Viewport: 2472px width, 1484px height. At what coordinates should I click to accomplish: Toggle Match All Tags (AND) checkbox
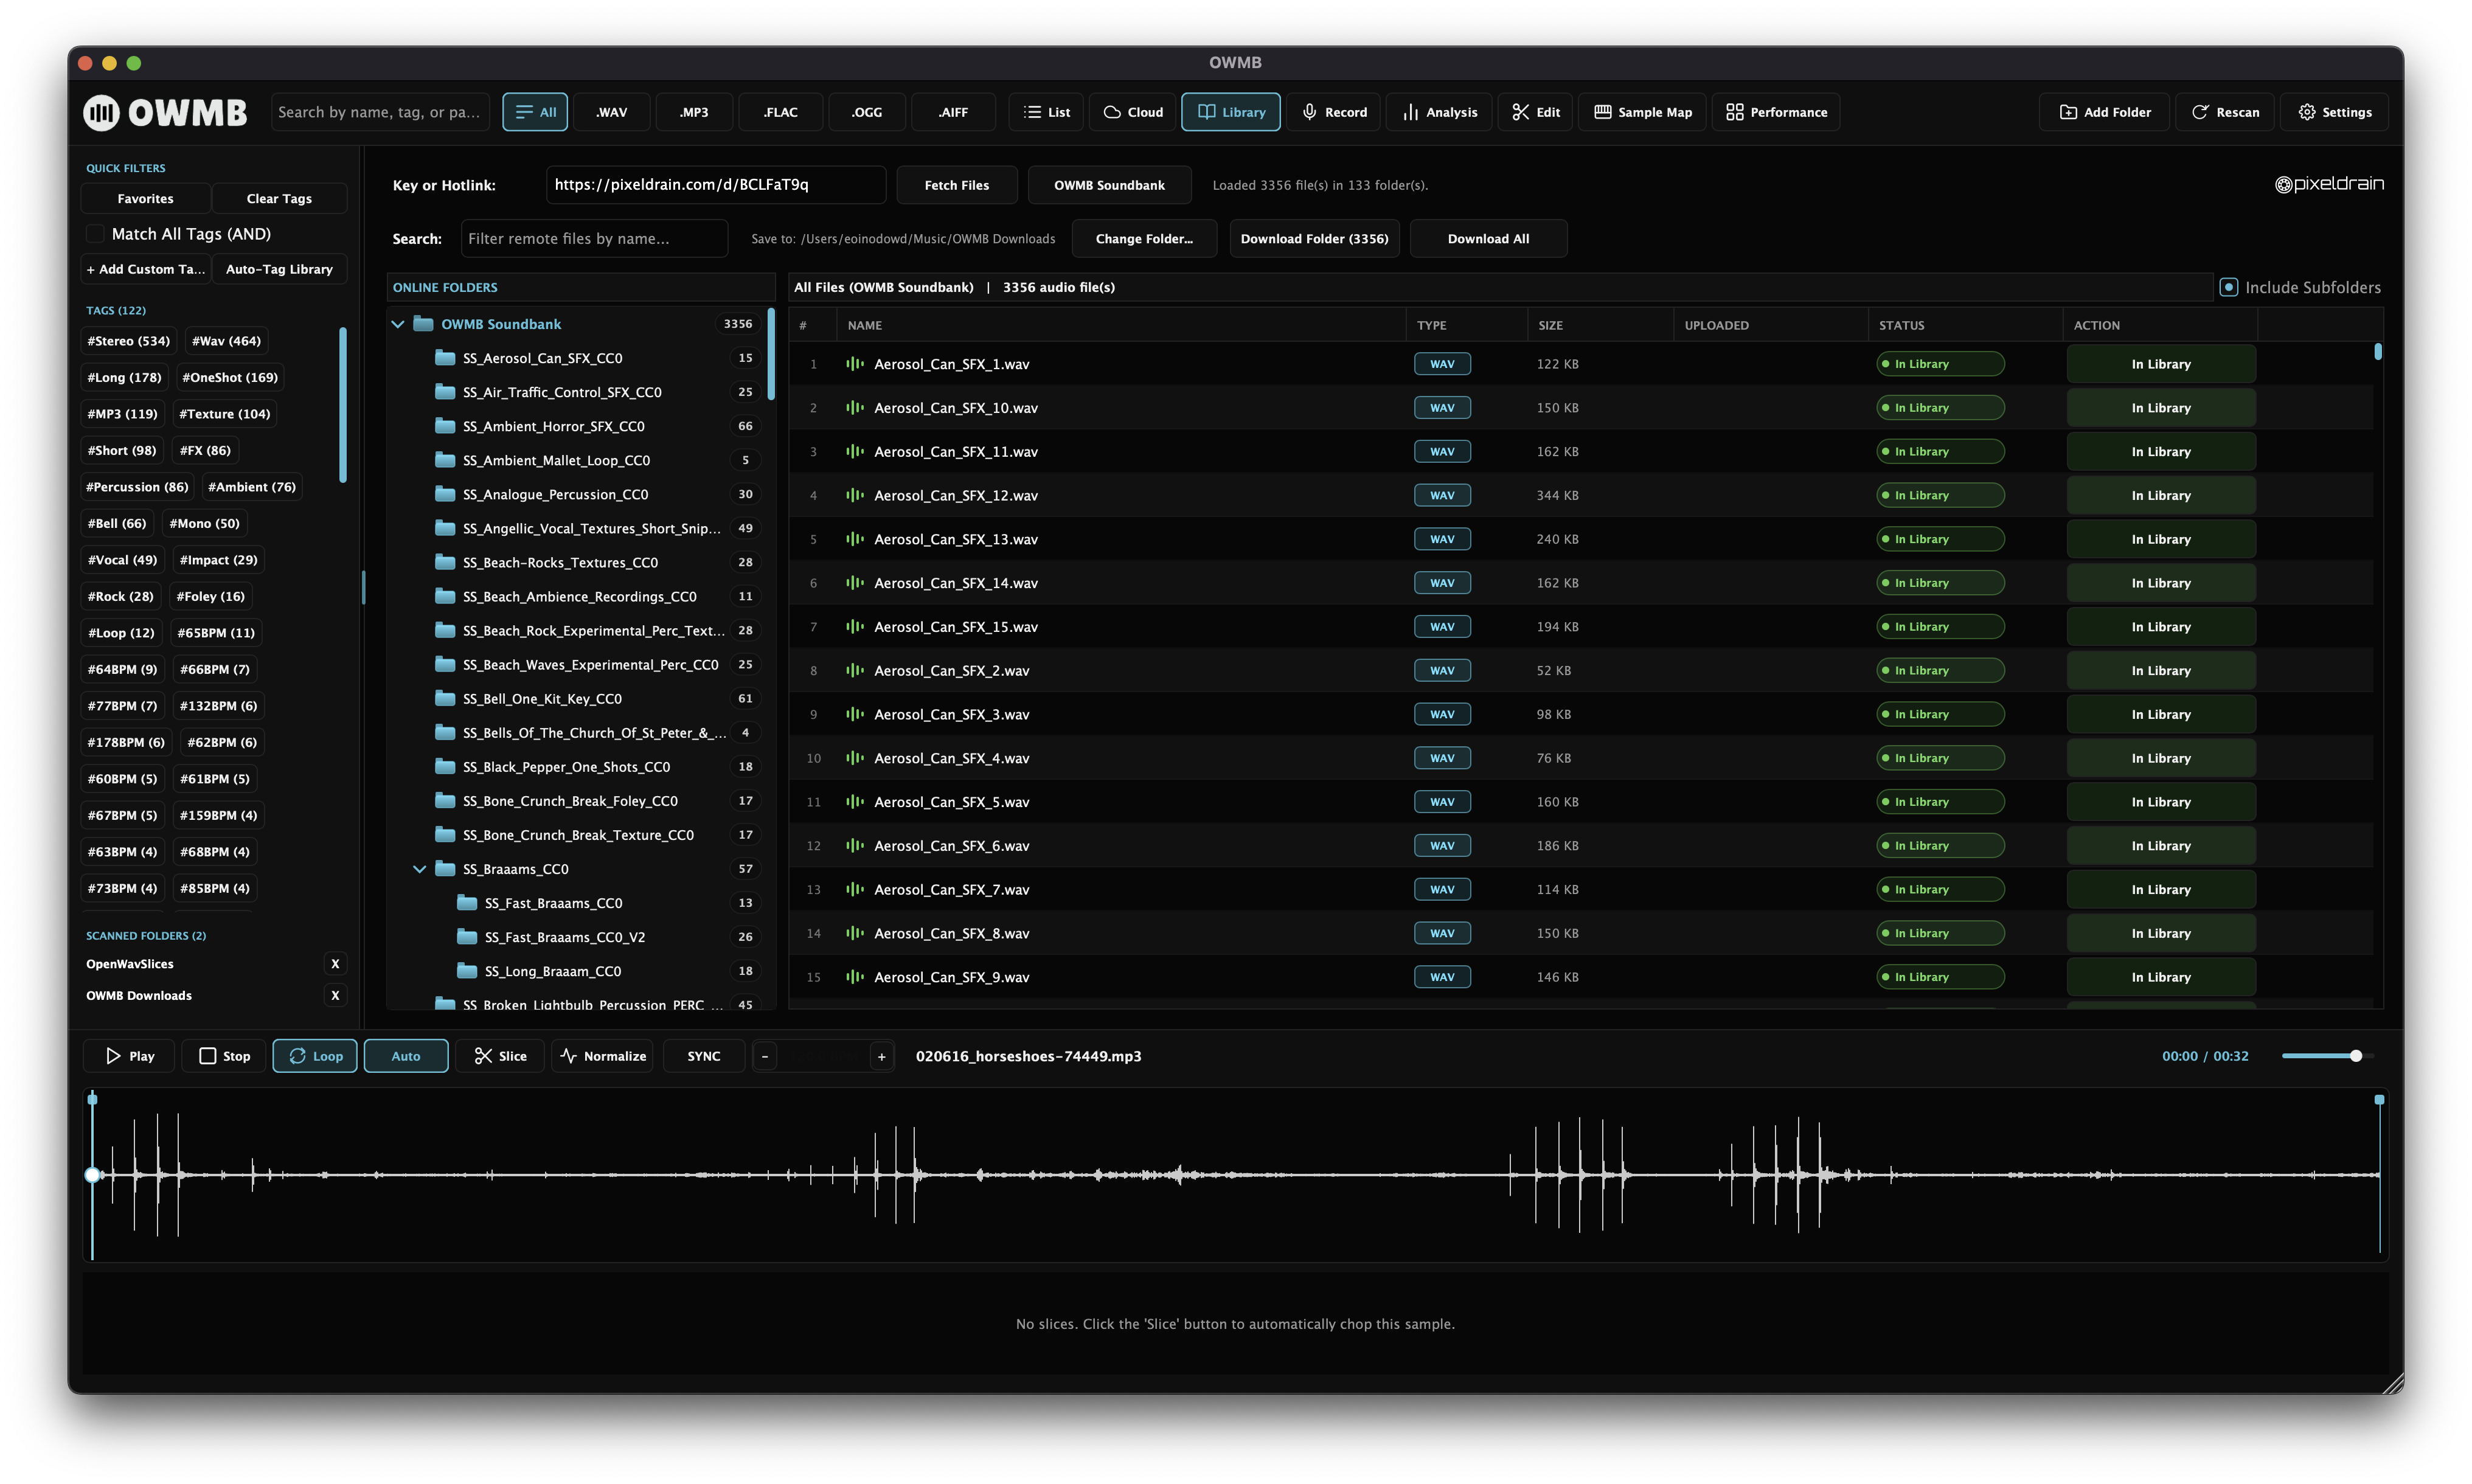(95, 234)
